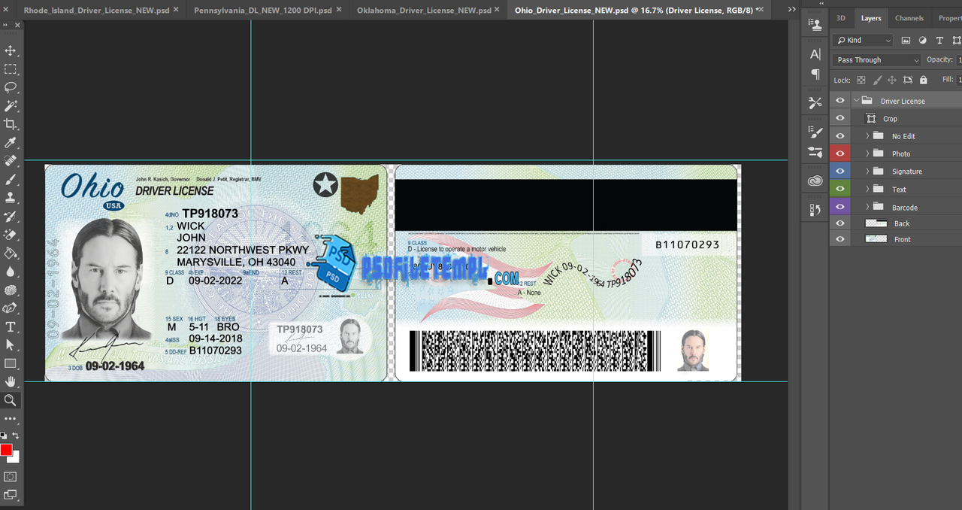This screenshot has height=510, width=962.
Task: Select the Sponge tool
Action: pyautogui.click(x=11, y=290)
